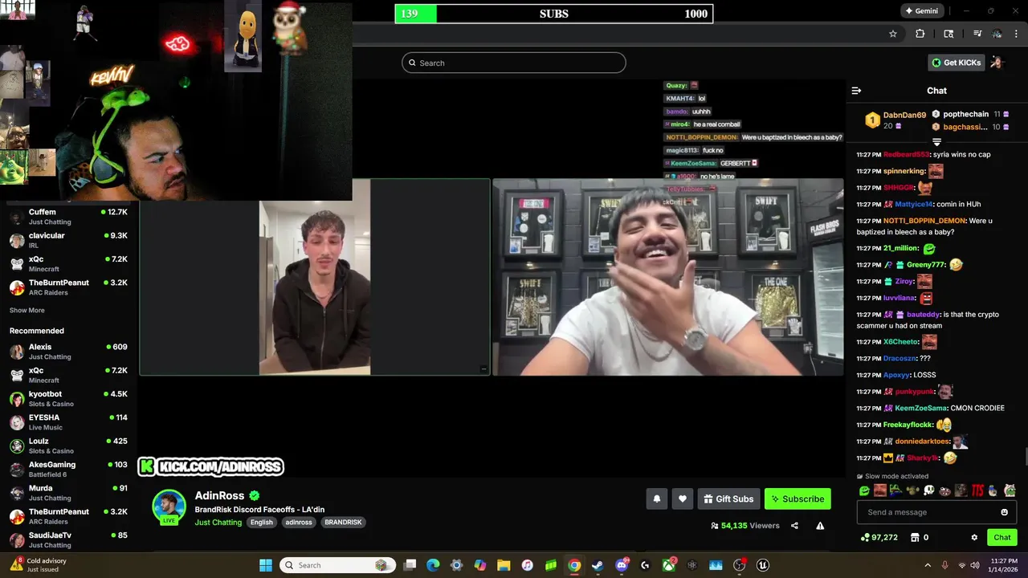The height and width of the screenshot is (578, 1028).
Task: Insert the red TTS emote
Action: point(977,490)
